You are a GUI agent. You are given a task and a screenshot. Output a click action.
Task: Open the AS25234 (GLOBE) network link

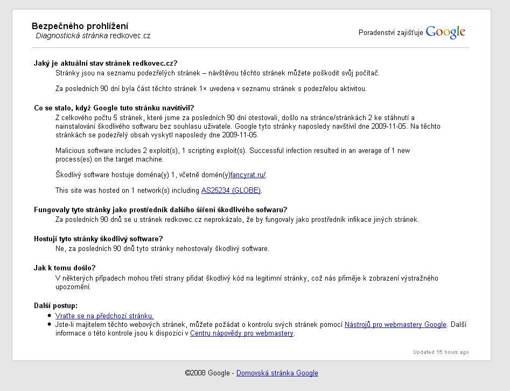(231, 190)
